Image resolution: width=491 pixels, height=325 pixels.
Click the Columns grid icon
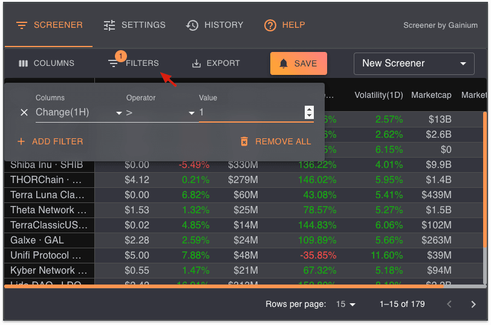[x=24, y=63]
